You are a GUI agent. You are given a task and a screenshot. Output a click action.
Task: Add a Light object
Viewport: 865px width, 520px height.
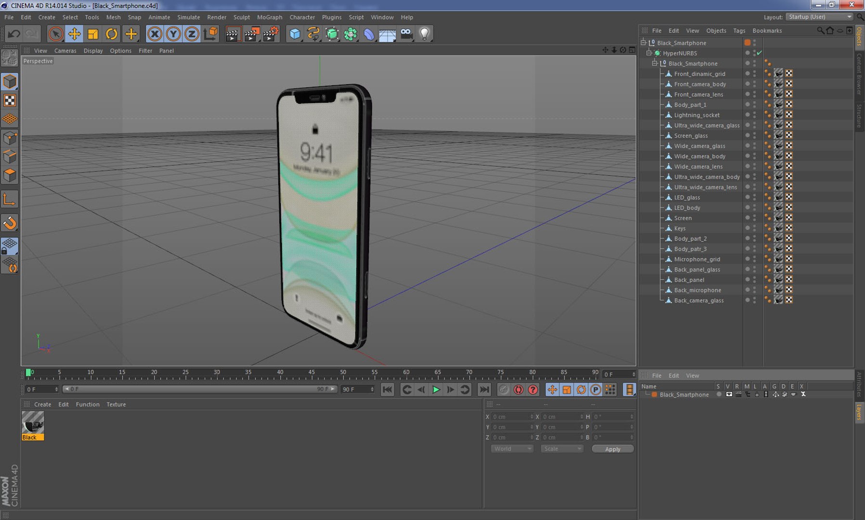pos(424,34)
